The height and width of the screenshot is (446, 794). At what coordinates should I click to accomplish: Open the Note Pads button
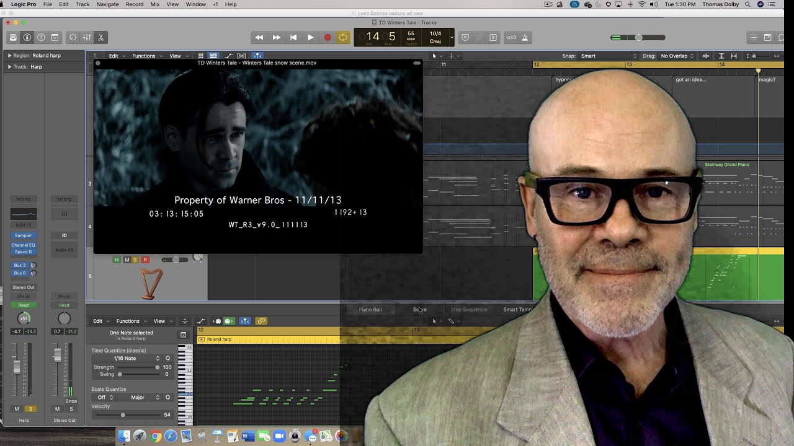pyautogui.click(x=768, y=37)
